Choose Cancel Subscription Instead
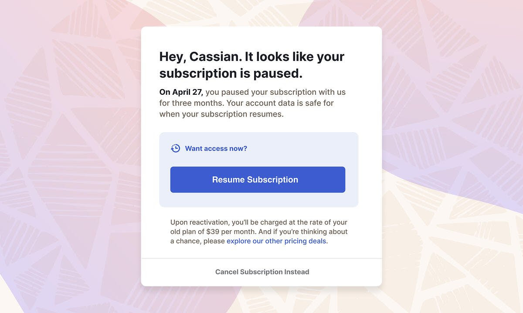Screen dimensions: 523x313 262,272
